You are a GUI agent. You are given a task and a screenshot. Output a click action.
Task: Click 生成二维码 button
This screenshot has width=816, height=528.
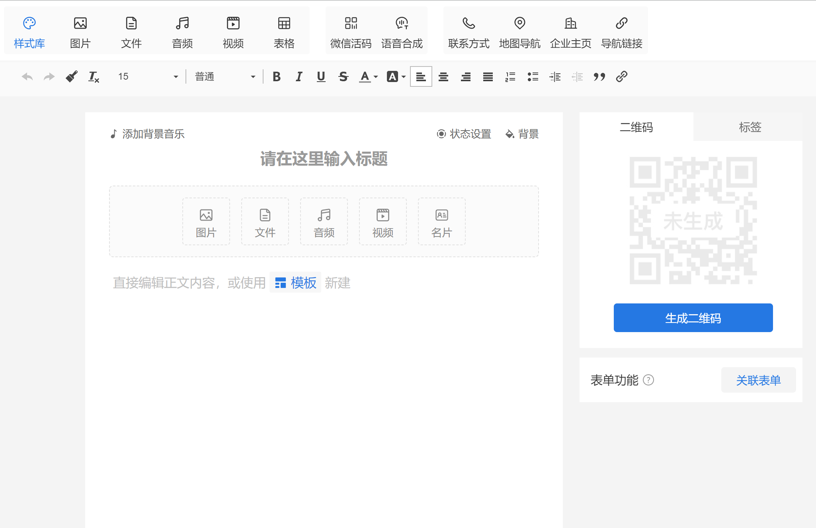(x=693, y=318)
